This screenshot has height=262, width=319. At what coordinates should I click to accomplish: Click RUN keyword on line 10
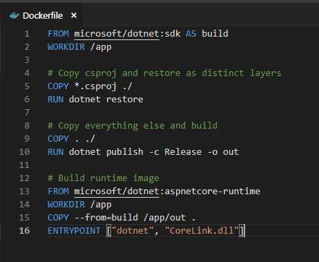55,152
